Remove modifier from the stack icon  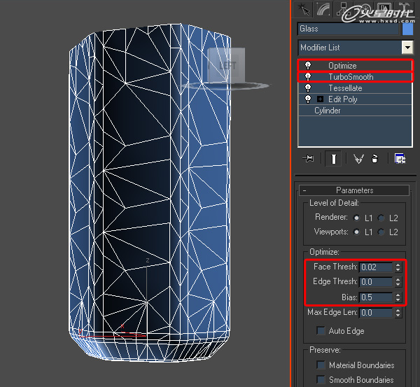(x=374, y=159)
